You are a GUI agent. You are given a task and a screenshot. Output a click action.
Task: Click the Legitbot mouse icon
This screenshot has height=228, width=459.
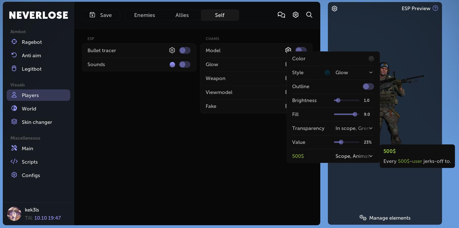14,68
